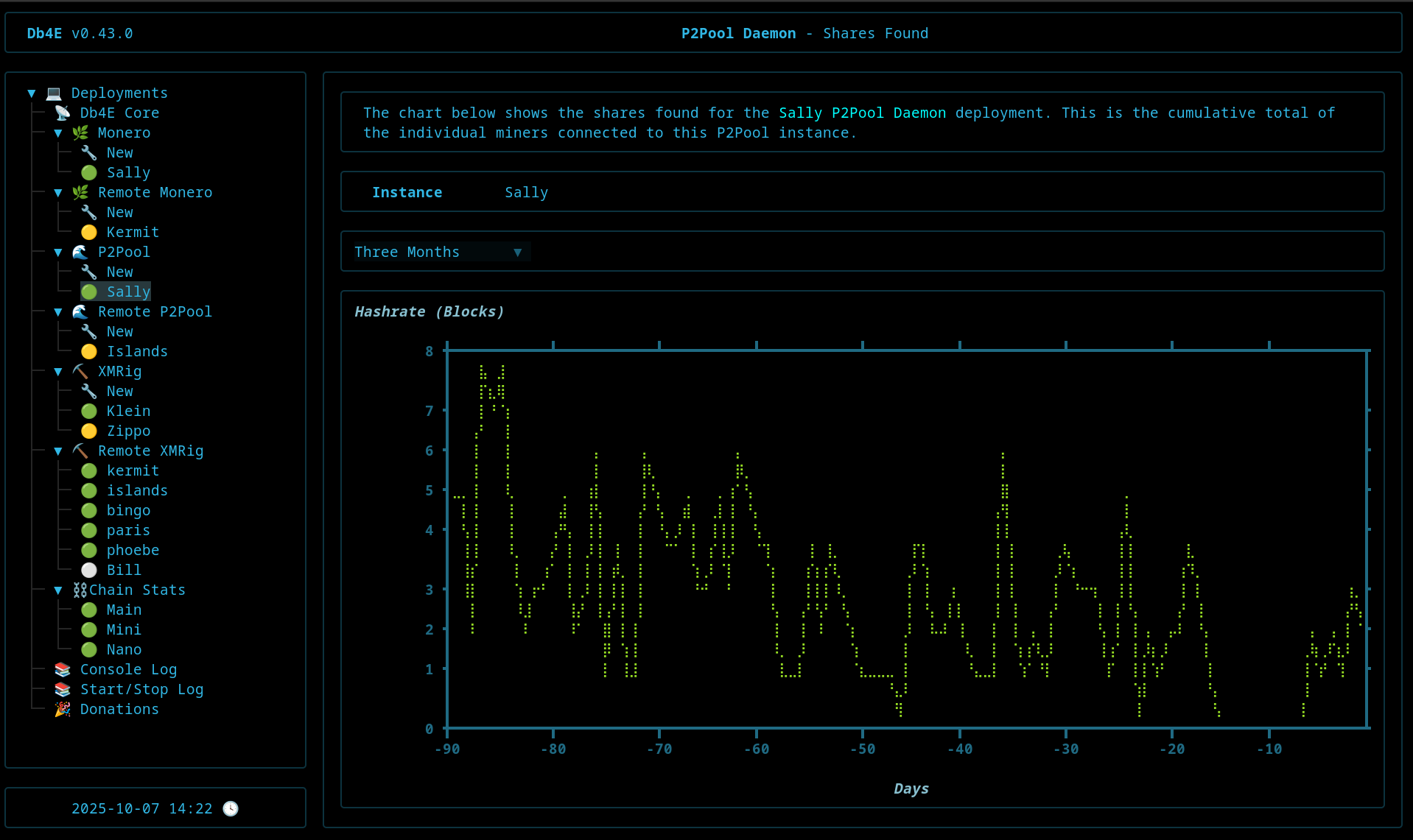Viewport: 1413px width, 840px height.
Task: Click the wrench icon for new Monero deployment
Action: [x=89, y=152]
